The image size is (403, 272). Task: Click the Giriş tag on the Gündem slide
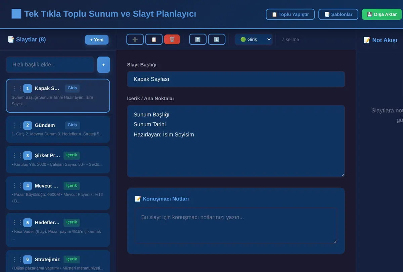[72, 125]
